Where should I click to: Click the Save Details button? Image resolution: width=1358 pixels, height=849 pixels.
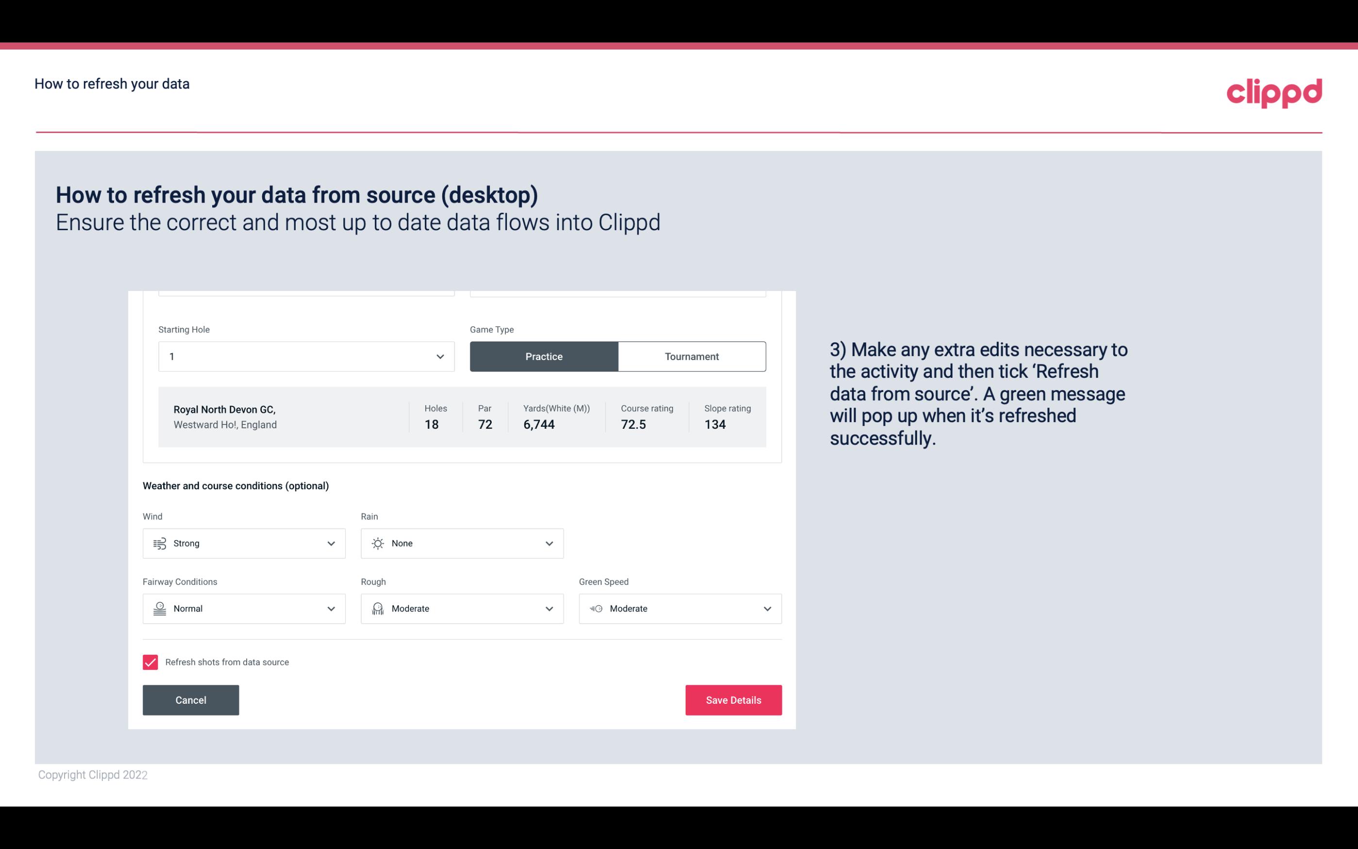pyautogui.click(x=733, y=699)
